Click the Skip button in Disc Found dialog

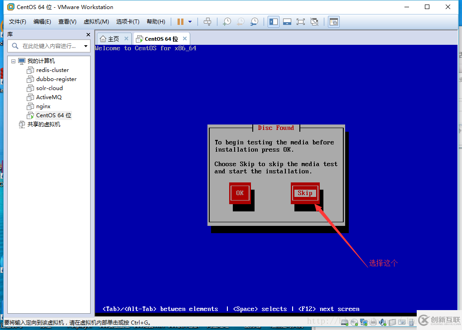pos(305,193)
